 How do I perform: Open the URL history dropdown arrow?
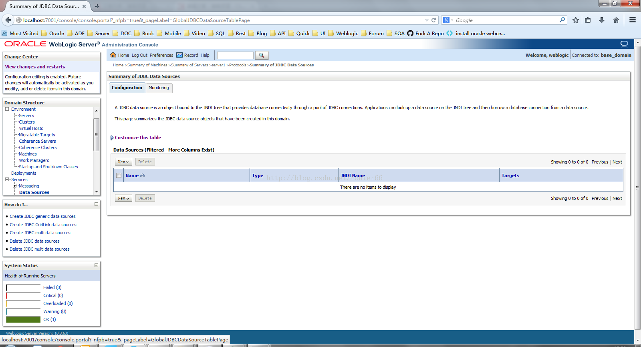(x=427, y=20)
